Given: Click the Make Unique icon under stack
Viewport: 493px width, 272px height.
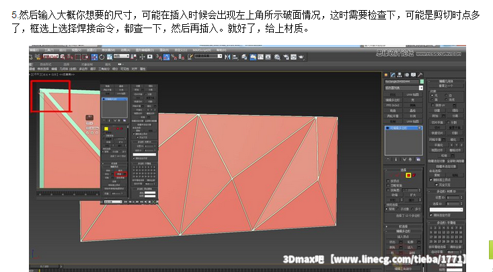Looking at the screenshot, I should (x=404, y=160).
